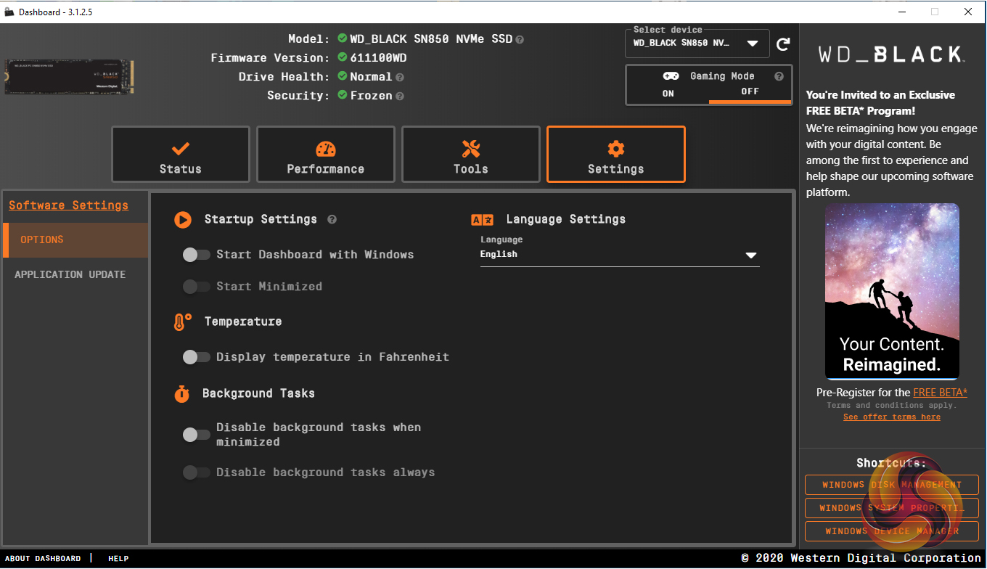Enable Display temperature in Fahrenheit
Screen dimensions: 987x569
tap(196, 357)
